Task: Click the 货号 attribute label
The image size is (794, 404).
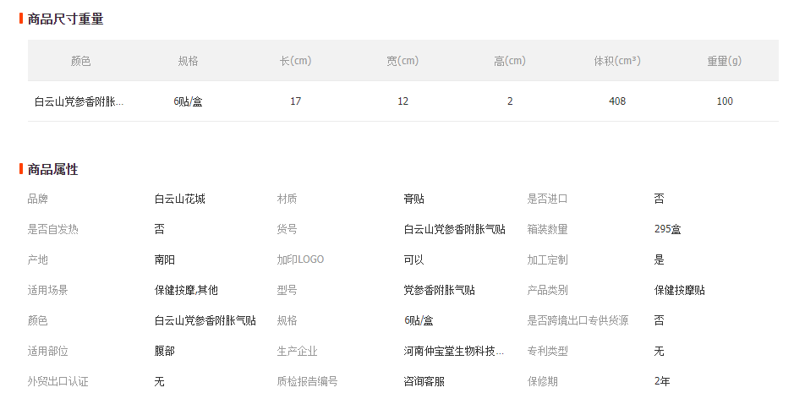Action: pos(287,229)
